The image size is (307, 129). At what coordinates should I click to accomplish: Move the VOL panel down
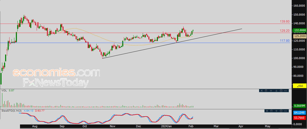[276, 91]
